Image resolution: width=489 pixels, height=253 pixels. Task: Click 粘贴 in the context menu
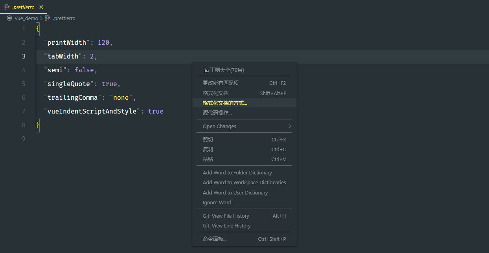(208, 159)
